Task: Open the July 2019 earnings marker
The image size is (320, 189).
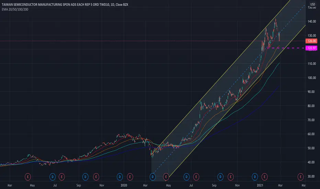Action: pyautogui.click(x=62, y=177)
